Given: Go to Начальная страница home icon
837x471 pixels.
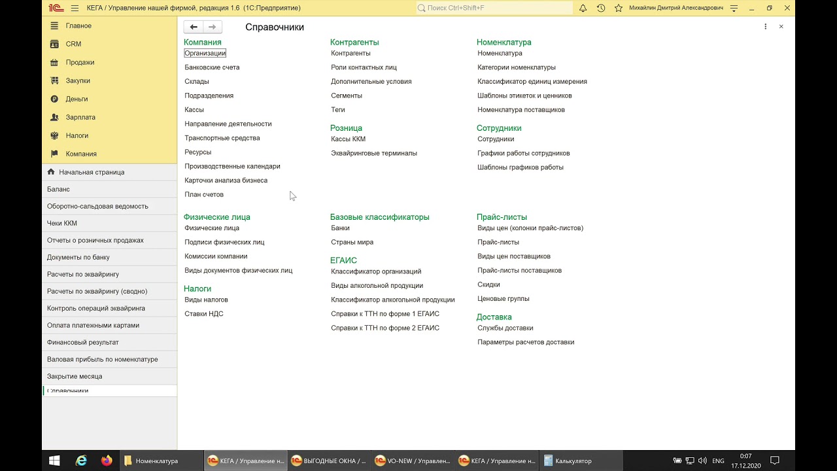Looking at the screenshot, I should coord(51,172).
